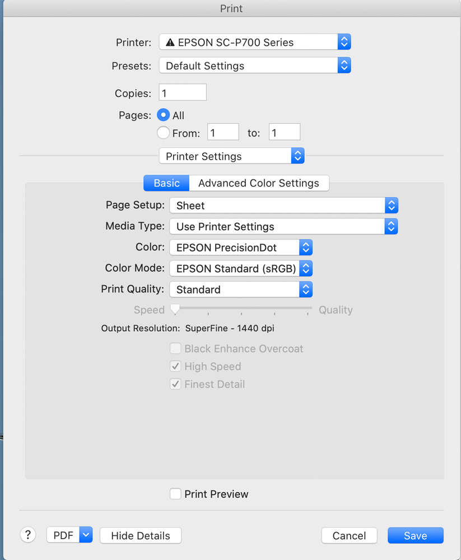Expand the Presets dropdown
The image size is (461, 560).
click(255, 66)
